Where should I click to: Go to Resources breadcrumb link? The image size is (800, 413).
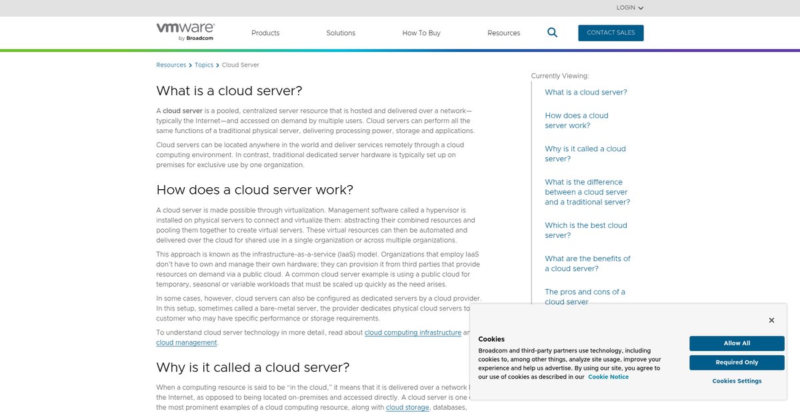point(171,65)
